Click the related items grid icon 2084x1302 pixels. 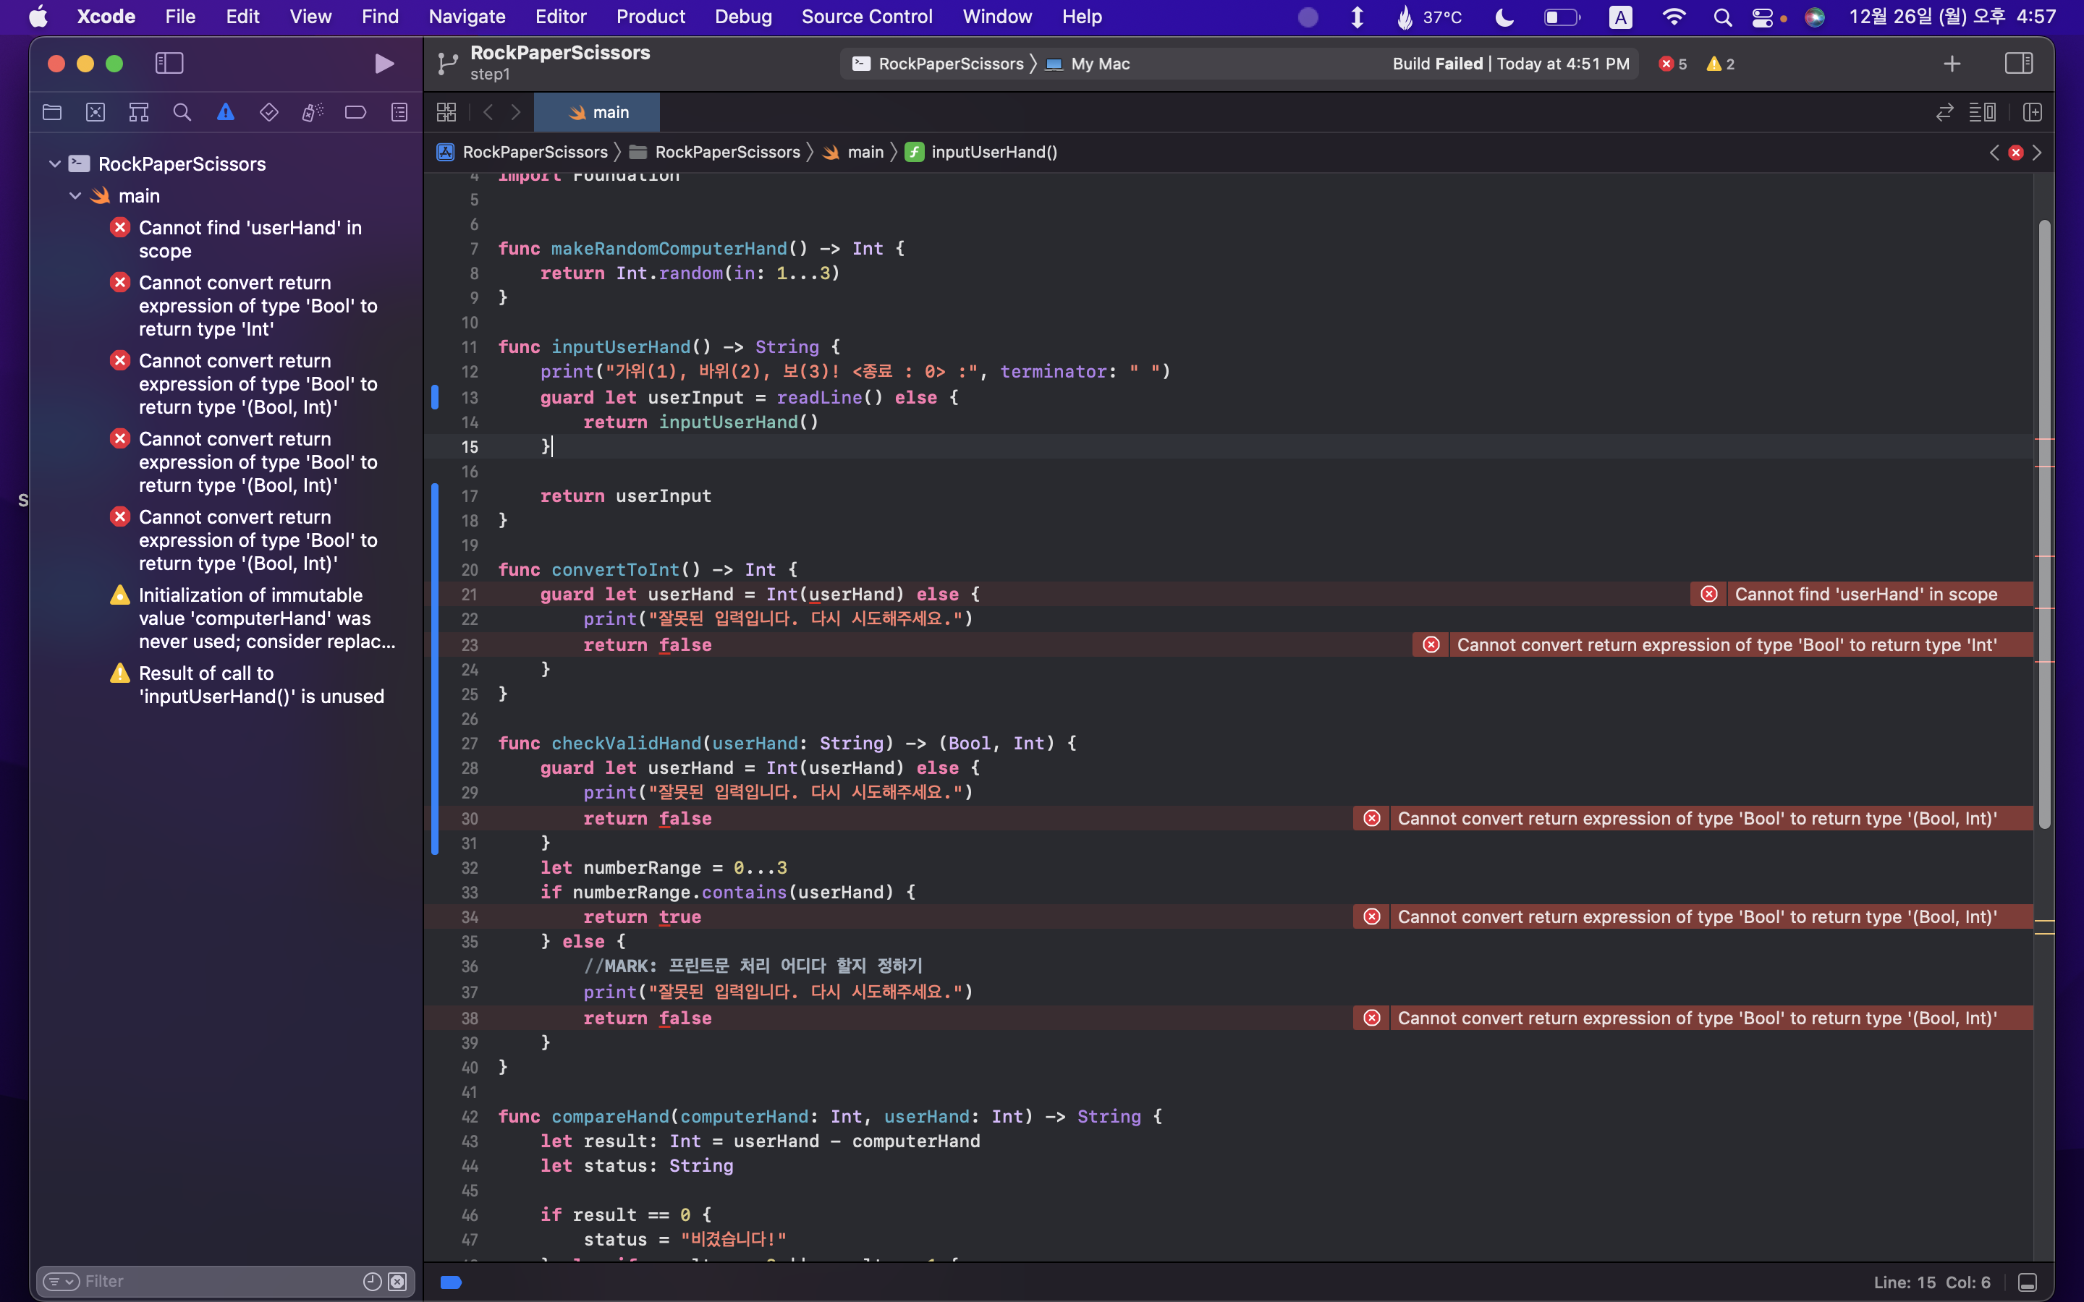point(446,112)
